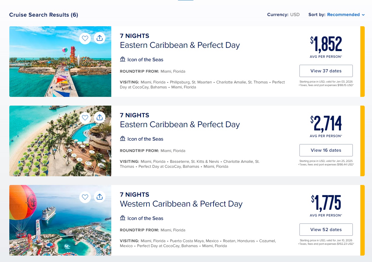Open the first Eastern Caribbean & Perfect Day title
Viewport: 372px width, 262px height.
click(180, 45)
